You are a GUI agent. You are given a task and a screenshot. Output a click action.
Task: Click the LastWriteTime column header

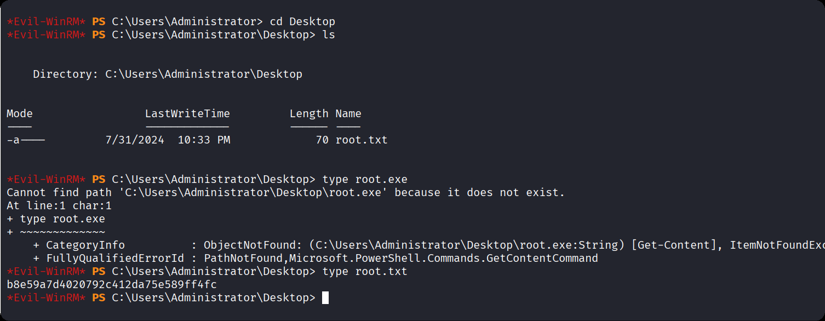tap(187, 114)
